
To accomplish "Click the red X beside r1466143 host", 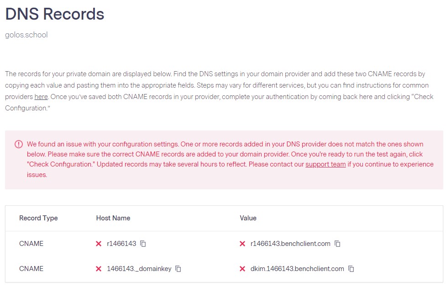I will pyautogui.click(x=99, y=244).
